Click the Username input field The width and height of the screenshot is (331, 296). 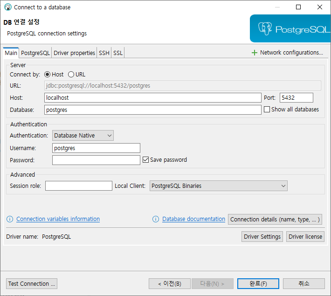point(96,148)
